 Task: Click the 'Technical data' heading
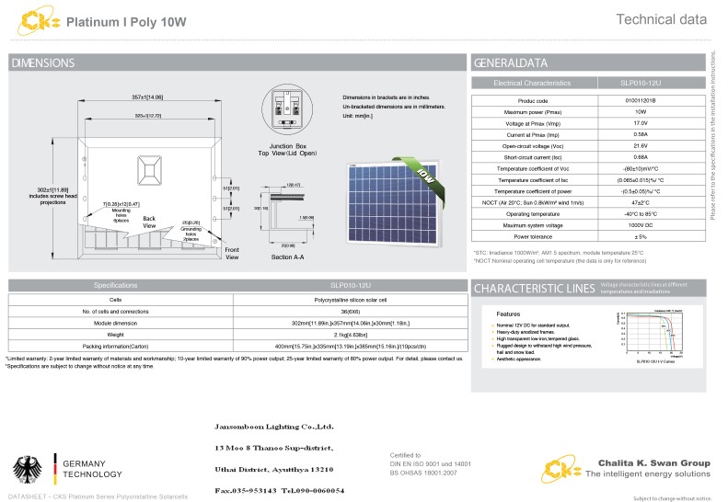pos(661,19)
